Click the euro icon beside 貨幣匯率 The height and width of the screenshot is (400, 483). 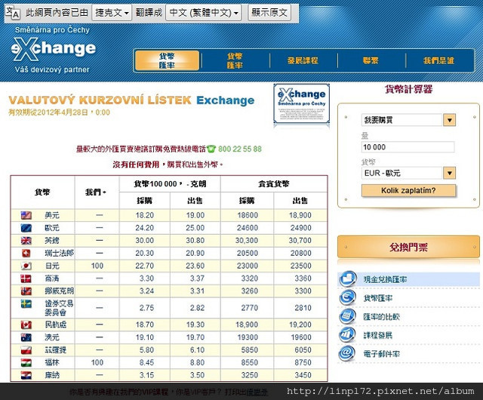point(348,297)
